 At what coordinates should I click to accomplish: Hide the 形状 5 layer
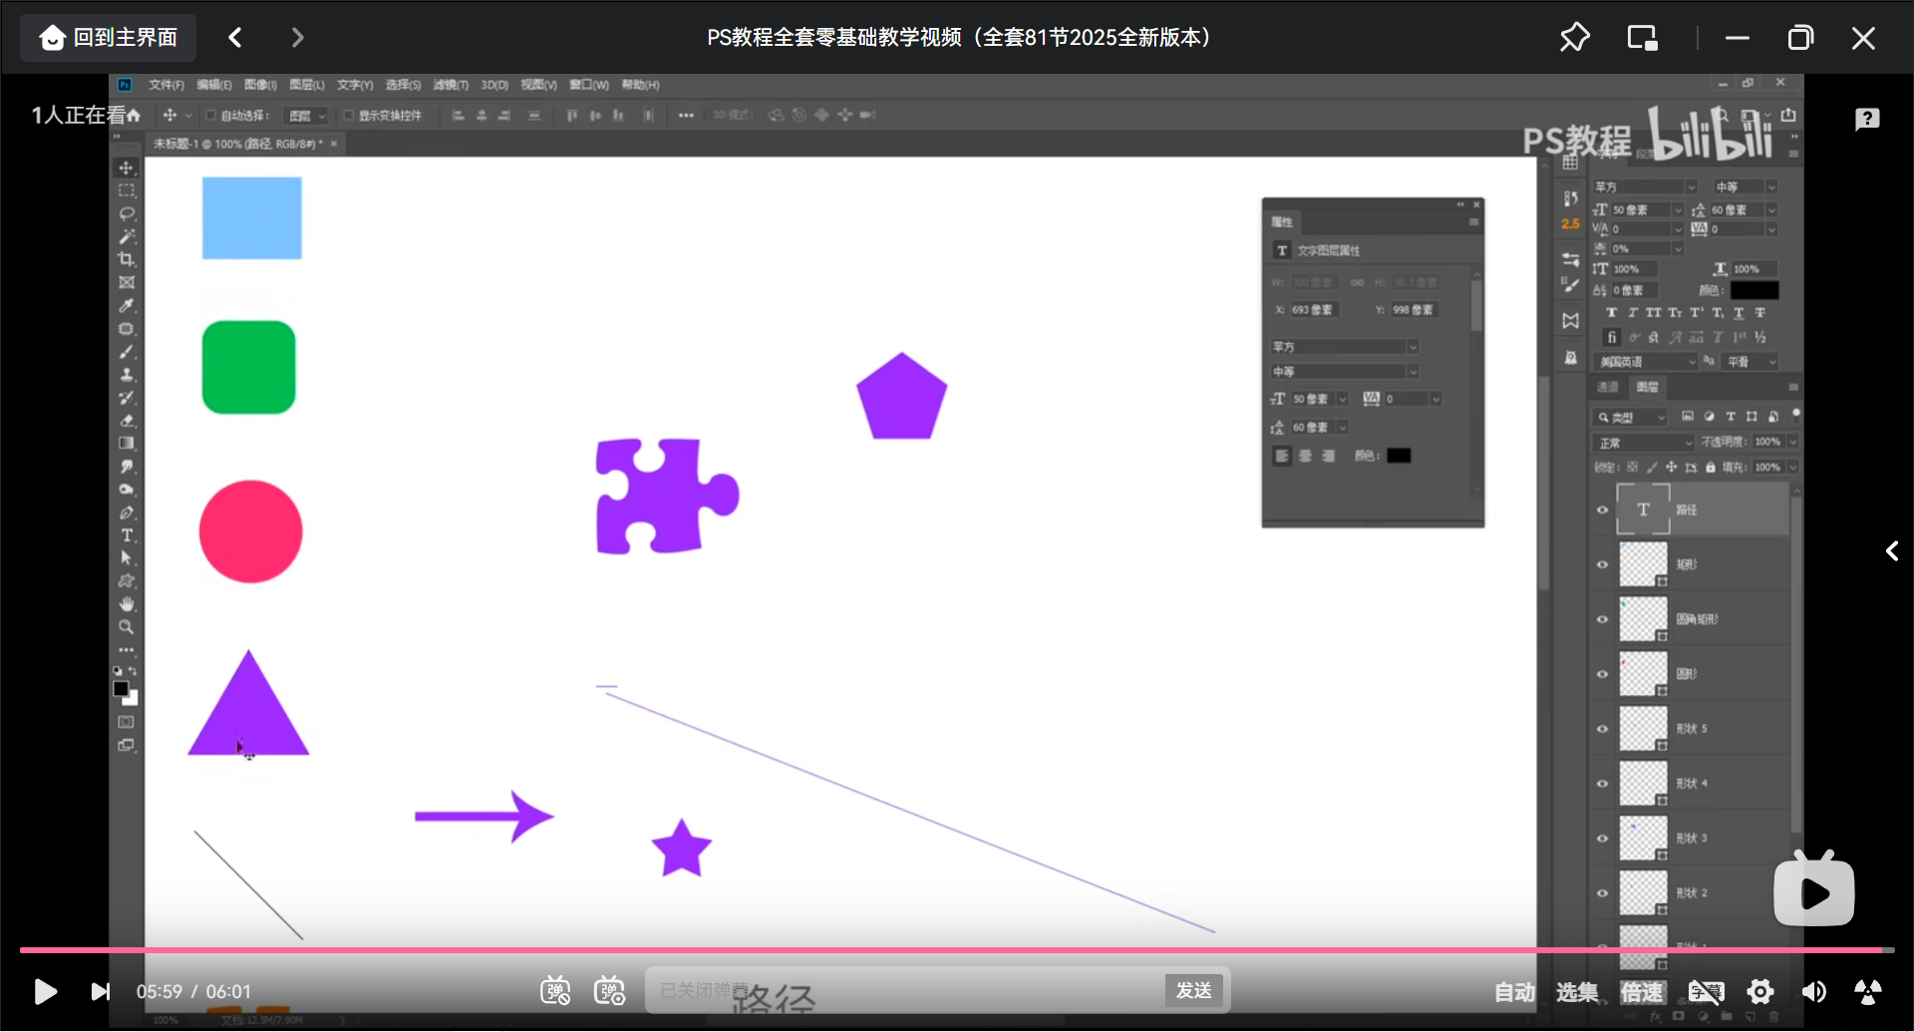[1603, 729]
